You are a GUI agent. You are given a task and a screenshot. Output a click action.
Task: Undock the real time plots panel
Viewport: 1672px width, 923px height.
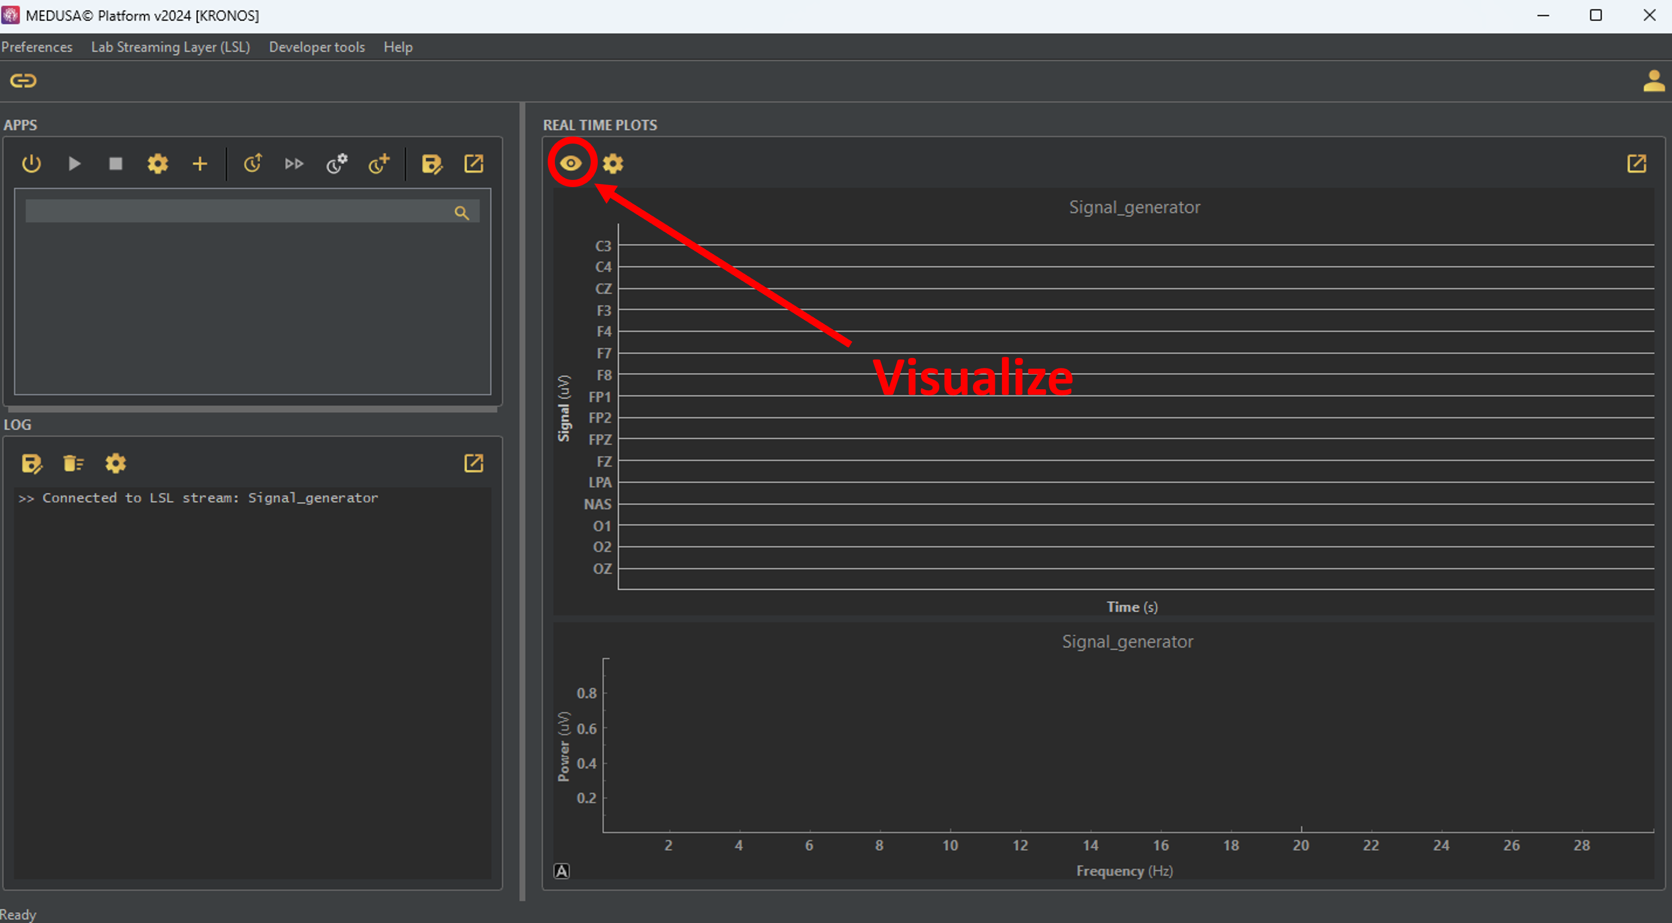(1636, 163)
